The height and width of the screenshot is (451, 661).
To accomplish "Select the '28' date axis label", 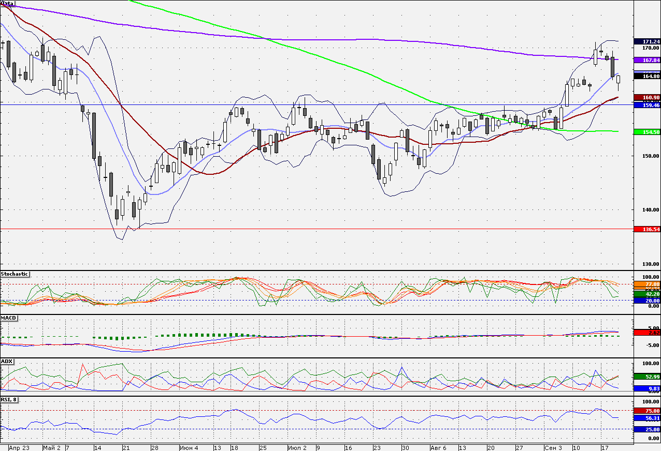I will pyautogui.click(x=154, y=447).
